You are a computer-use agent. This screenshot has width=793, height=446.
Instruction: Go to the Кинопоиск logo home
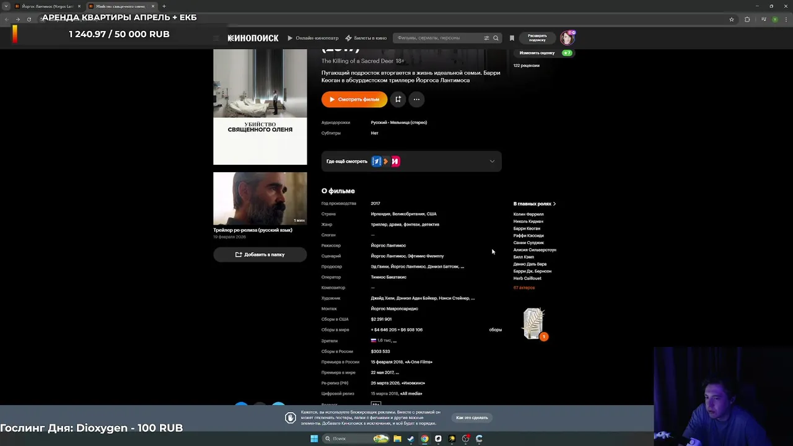tap(253, 38)
